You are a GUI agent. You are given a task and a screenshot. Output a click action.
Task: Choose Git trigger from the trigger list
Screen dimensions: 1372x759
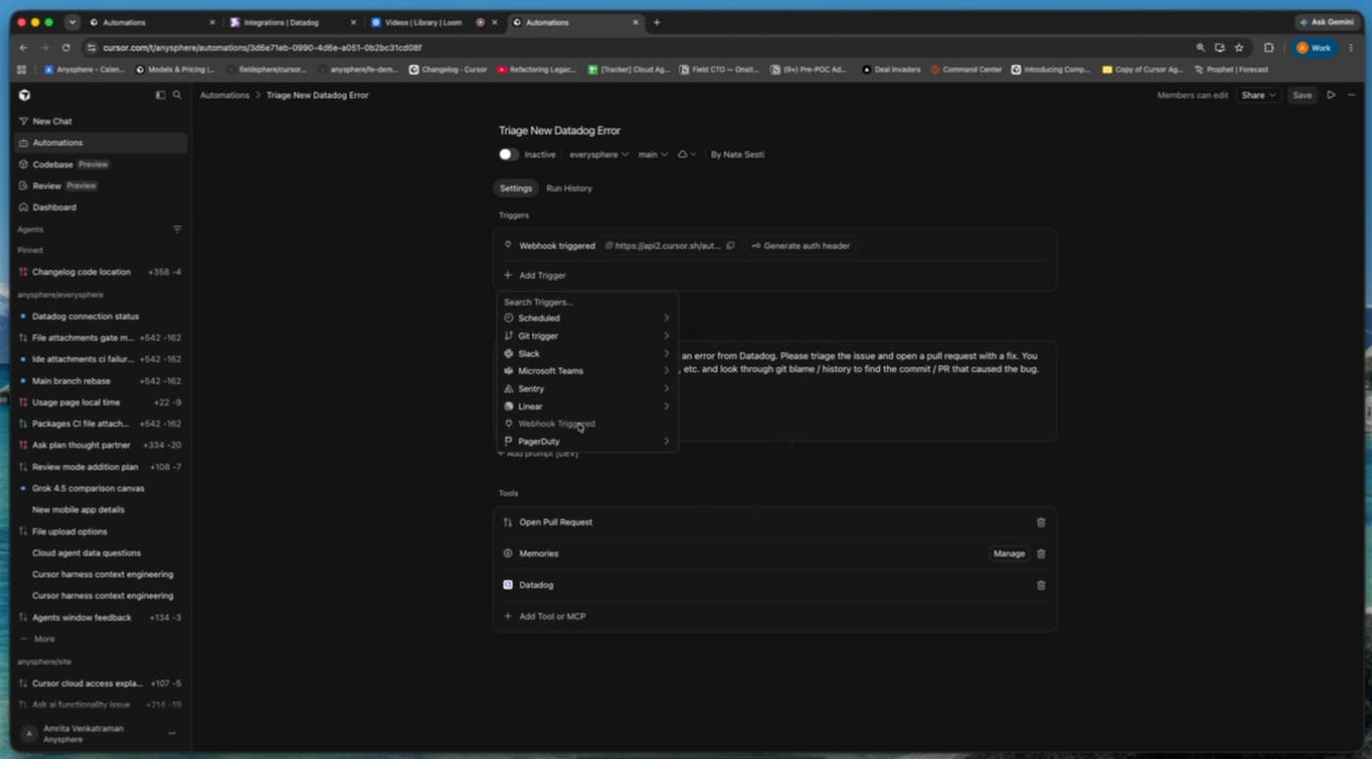coord(586,336)
